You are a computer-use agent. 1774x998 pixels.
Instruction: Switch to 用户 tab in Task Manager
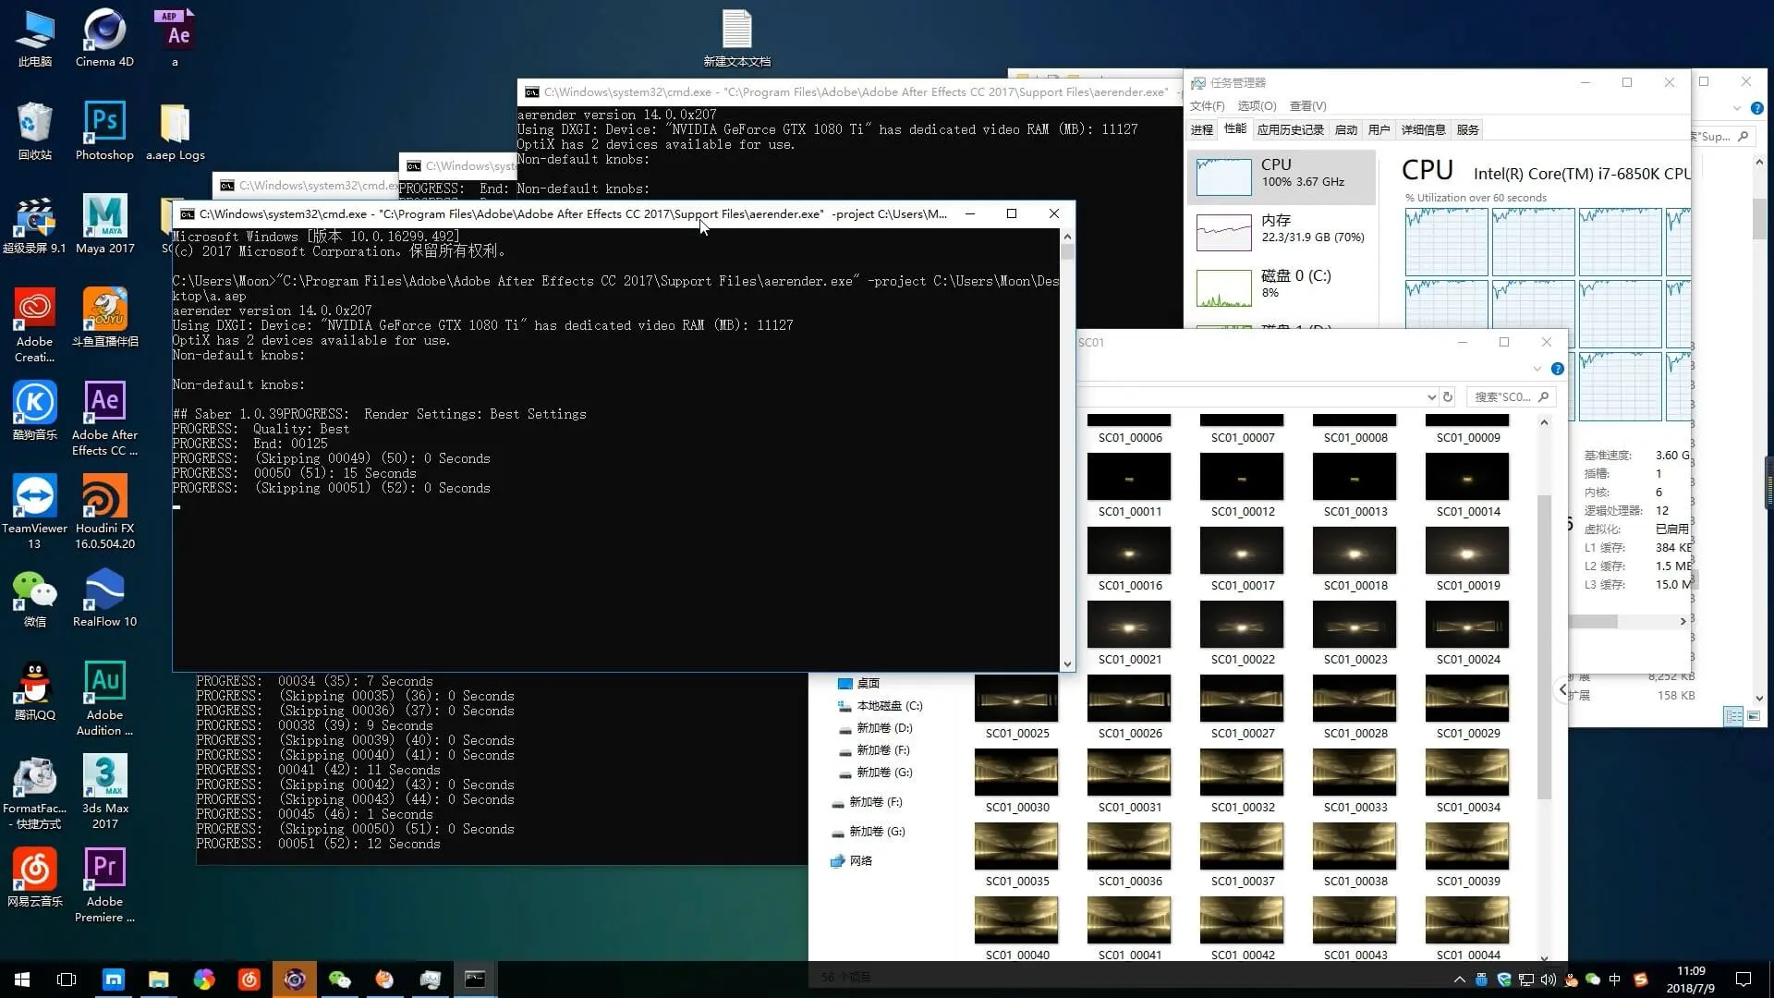click(x=1379, y=130)
